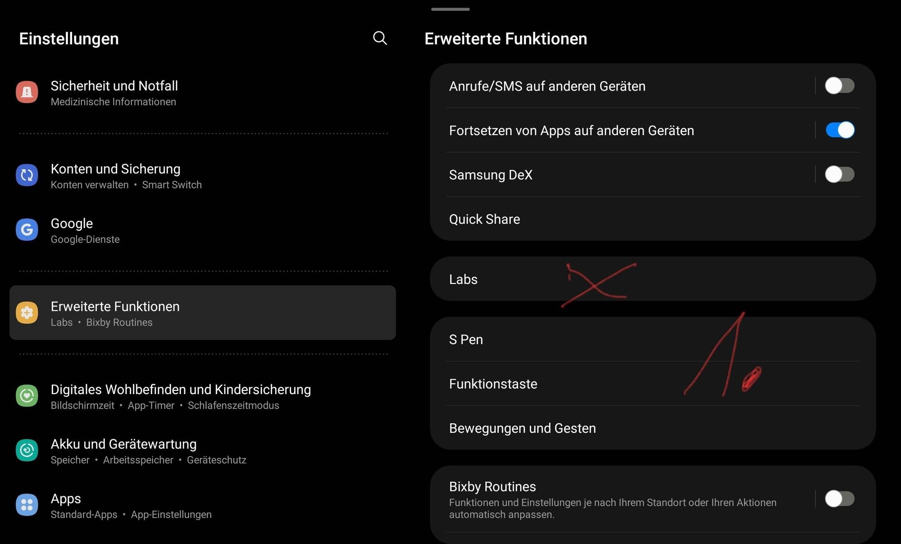Image resolution: width=901 pixels, height=544 pixels.
Task: Tap the teal Akku und Gerätewartung icon
Action: click(27, 450)
